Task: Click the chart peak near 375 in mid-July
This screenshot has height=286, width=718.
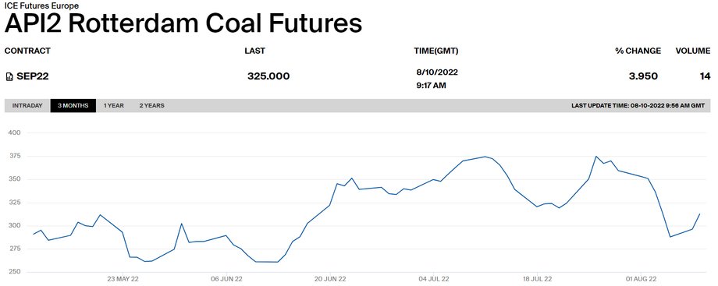Action: pyautogui.click(x=485, y=157)
